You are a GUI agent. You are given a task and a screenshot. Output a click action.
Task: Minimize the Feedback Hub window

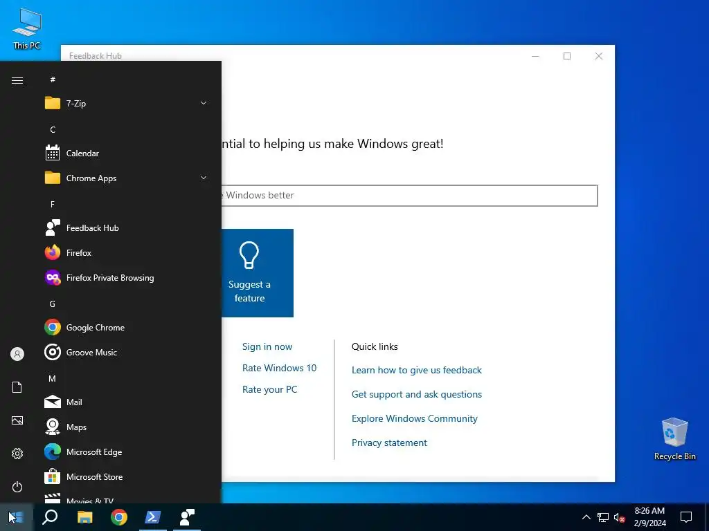535,56
